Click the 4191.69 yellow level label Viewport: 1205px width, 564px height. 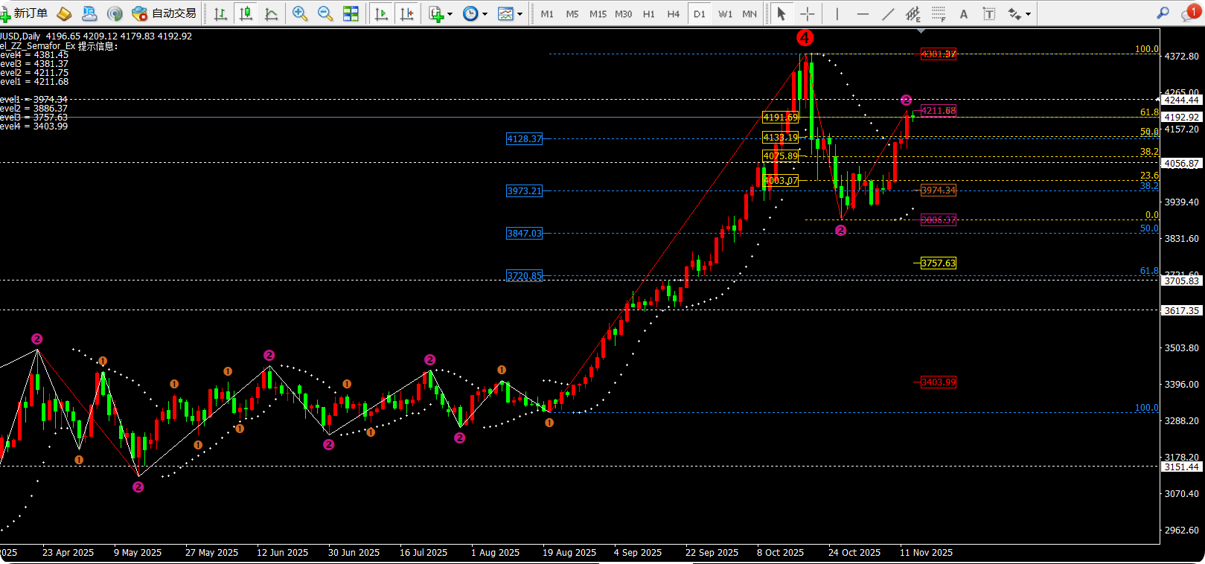click(x=780, y=118)
